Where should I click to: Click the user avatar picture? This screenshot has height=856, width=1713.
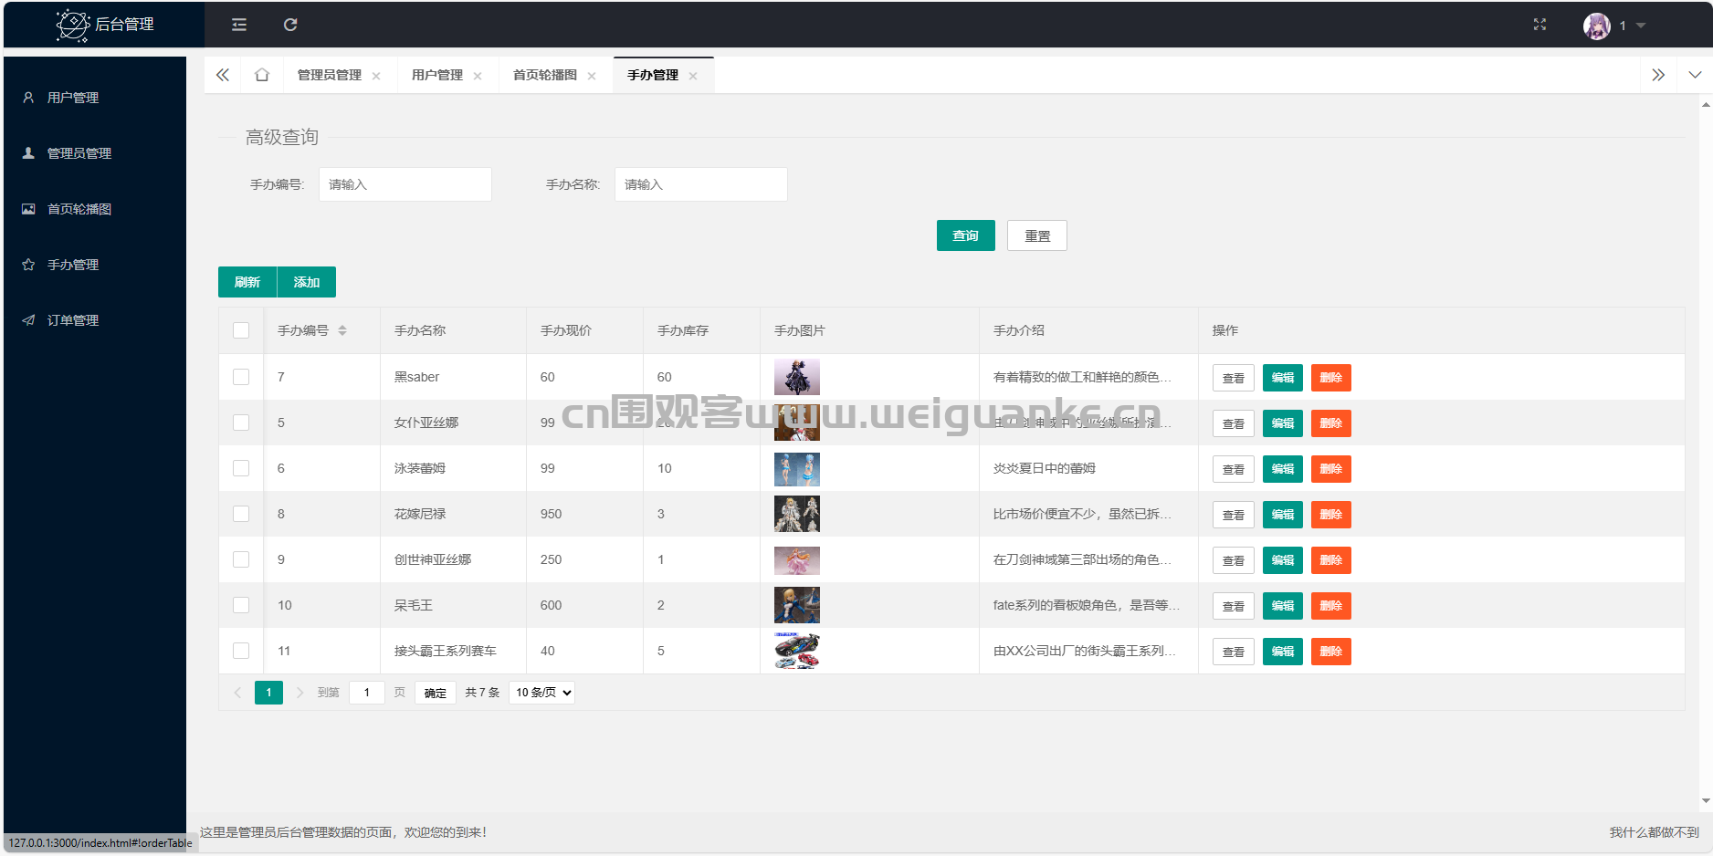(x=1597, y=26)
